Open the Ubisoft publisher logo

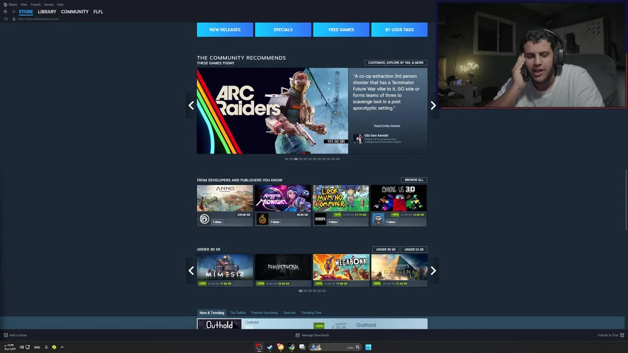(205, 220)
